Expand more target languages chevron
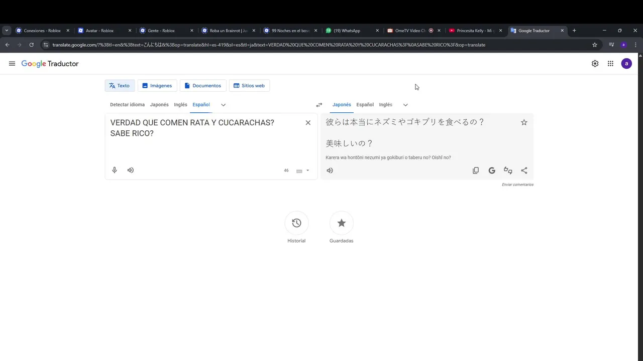 [405, 105]
